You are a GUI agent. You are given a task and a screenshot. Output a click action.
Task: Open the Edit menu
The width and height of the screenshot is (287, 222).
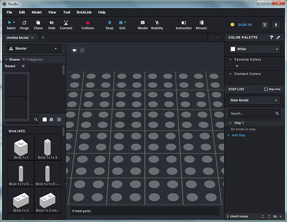tap(22, 12)
